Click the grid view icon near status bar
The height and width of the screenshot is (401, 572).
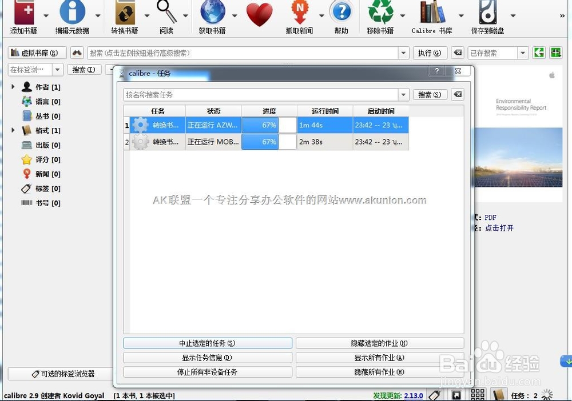click(x=478, y=395)
